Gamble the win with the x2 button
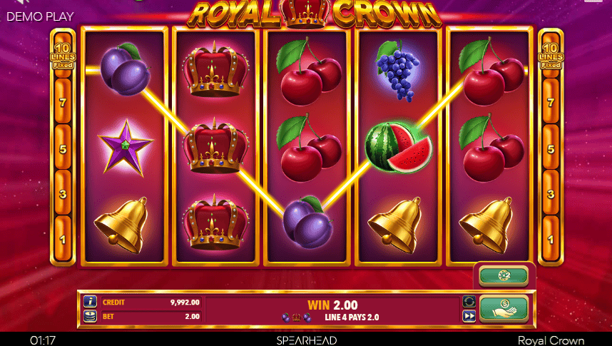 pyautogui.click(x=504, y=275)
